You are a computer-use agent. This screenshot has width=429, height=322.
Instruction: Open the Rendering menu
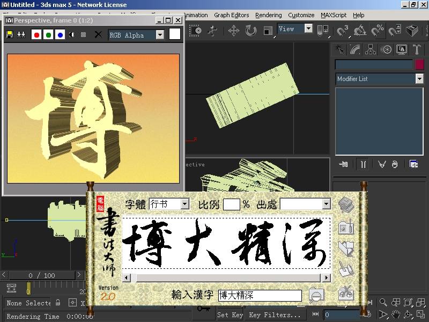tap(269, 15)
